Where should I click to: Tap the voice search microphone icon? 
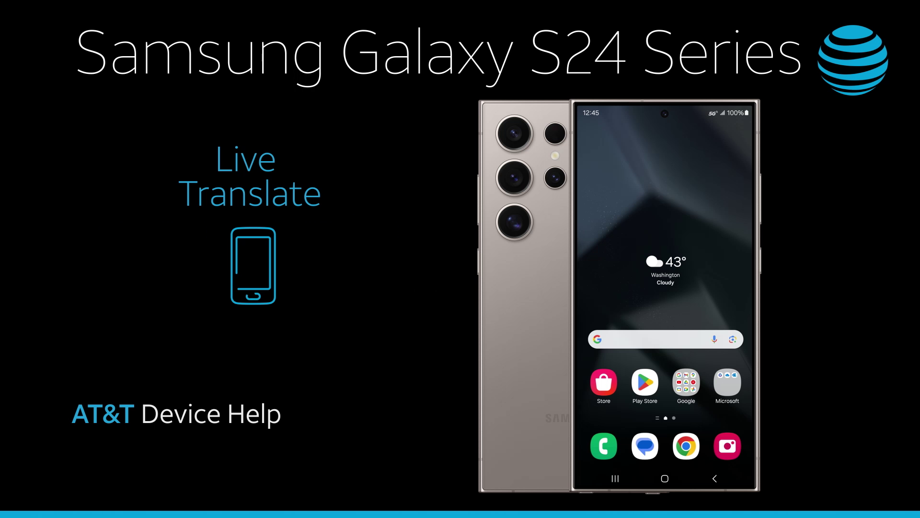click(712, 340)
